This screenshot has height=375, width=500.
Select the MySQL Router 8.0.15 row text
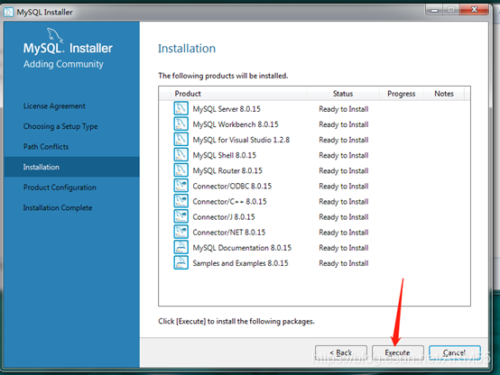(x=227, y=170)
